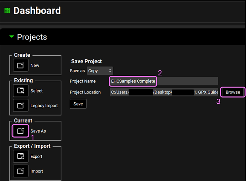The width and height of the screenshot is (246, 181).
Task: Click the Project Location path field
Action: pos(164,92)
